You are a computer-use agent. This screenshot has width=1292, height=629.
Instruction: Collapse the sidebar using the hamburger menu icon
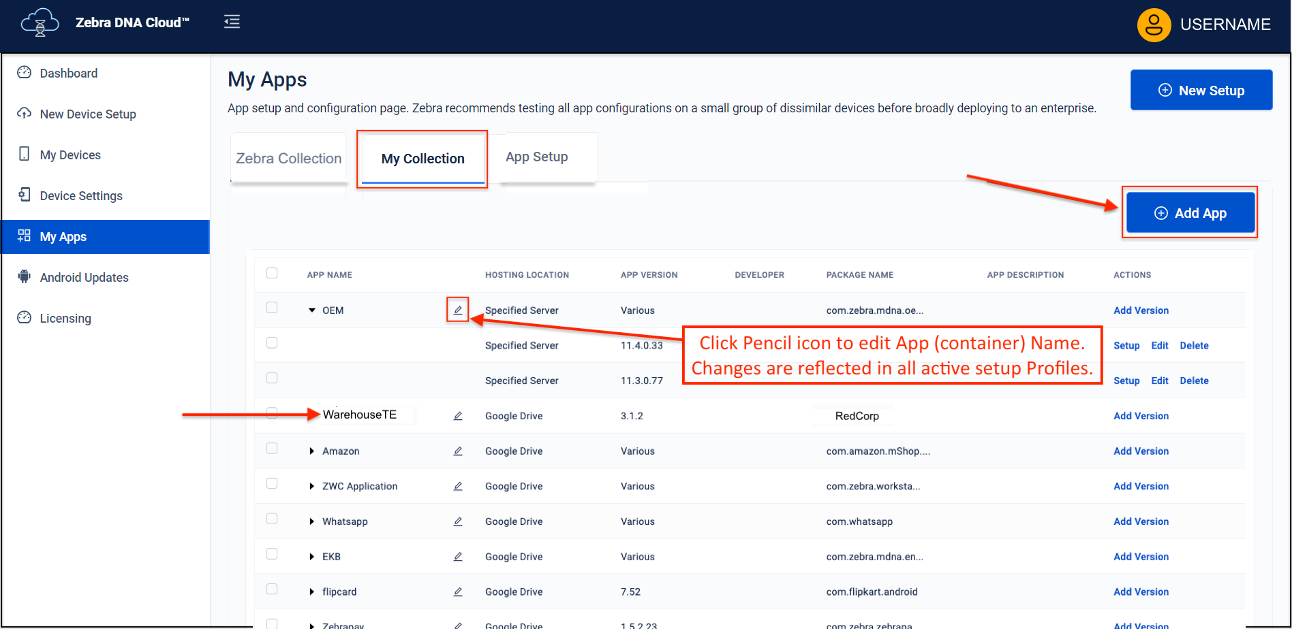232,22
